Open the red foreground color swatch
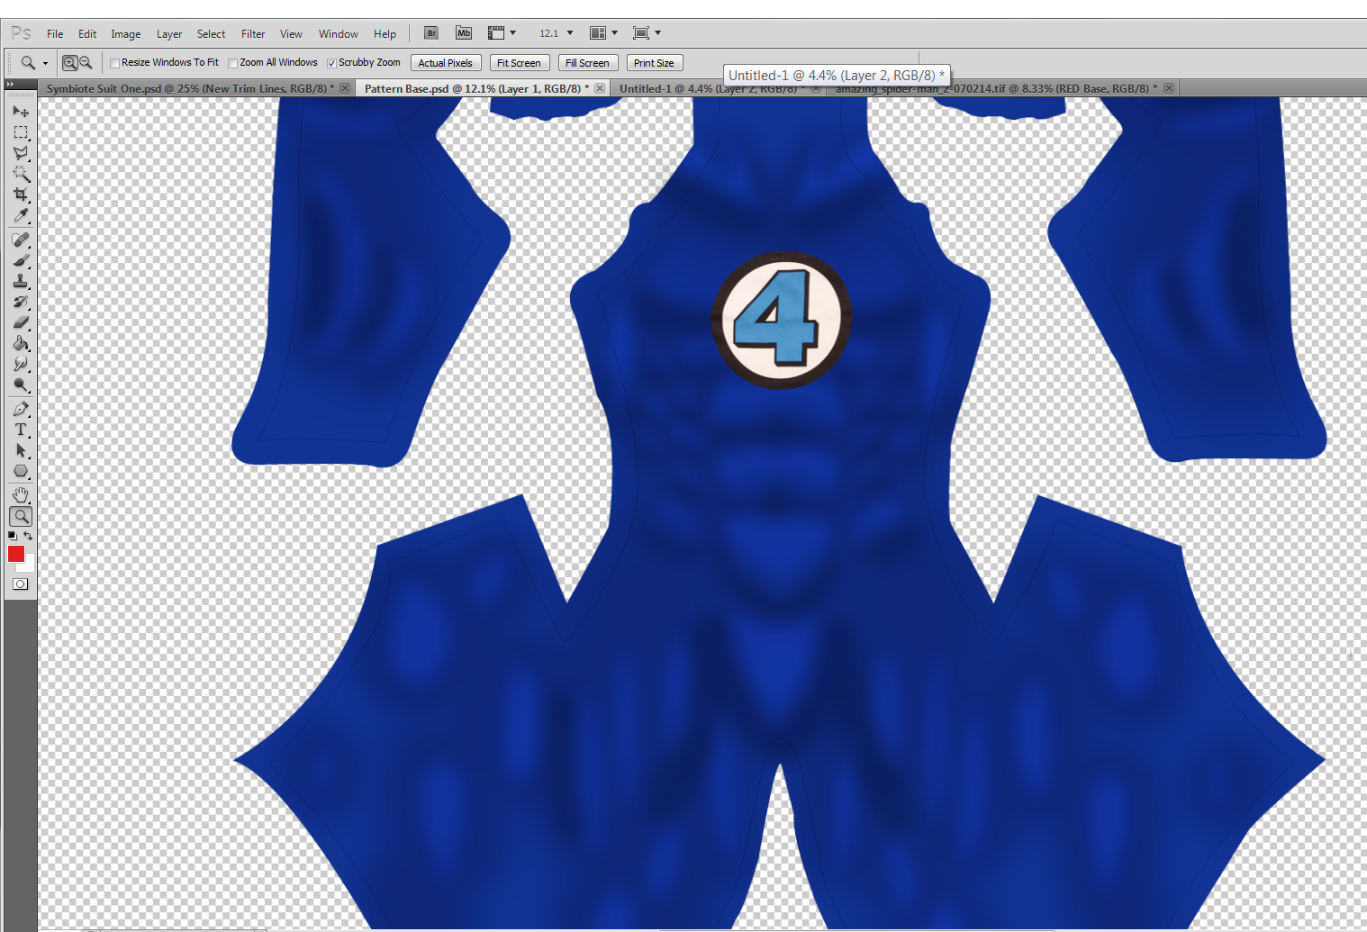Screen dimensions: 1367x932 click(15, 554)
